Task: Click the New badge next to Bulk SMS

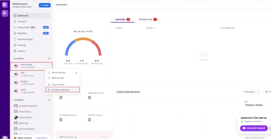Action: point(46,33)
